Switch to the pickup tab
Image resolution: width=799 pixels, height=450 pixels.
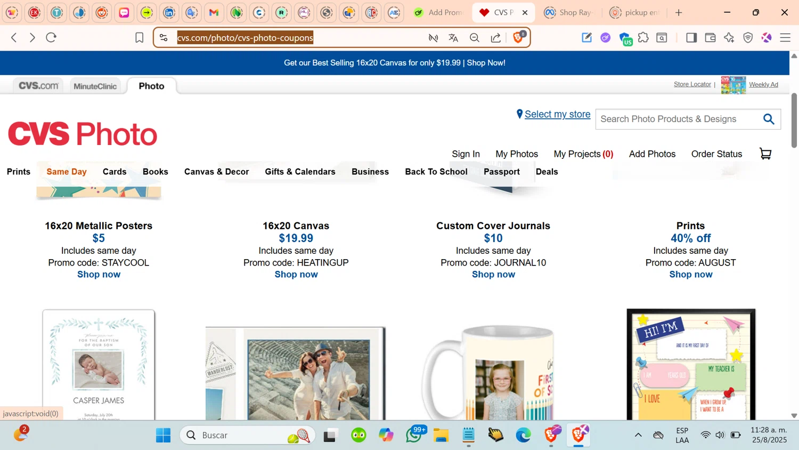click(634, 12)
